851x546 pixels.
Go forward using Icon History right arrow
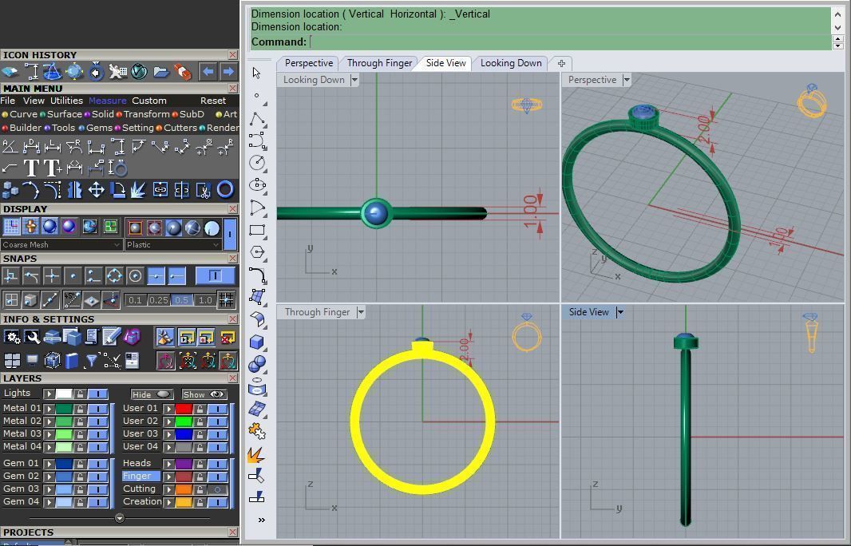228,71
